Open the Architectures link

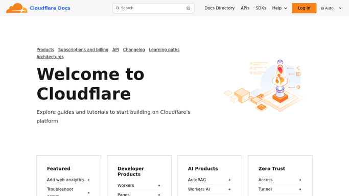50,57
